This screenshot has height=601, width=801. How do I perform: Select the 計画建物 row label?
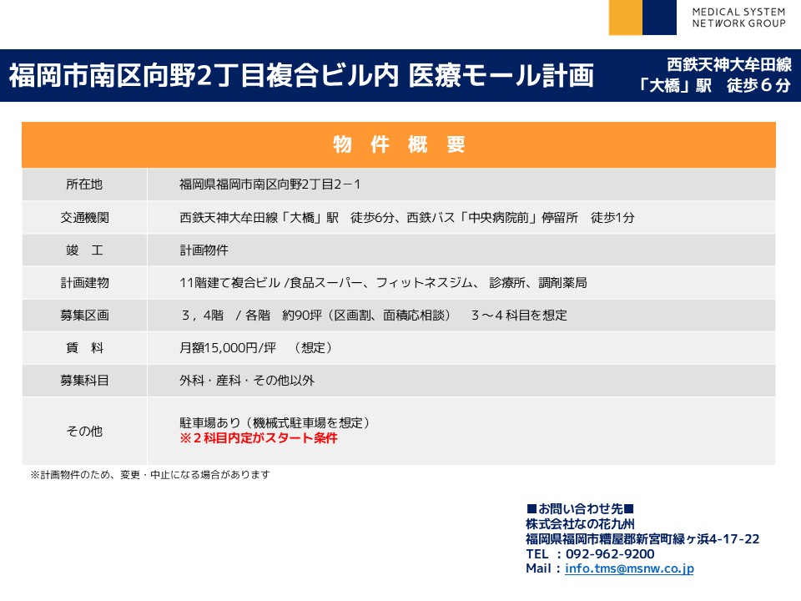pyautogui.click(x=84, y=282)
